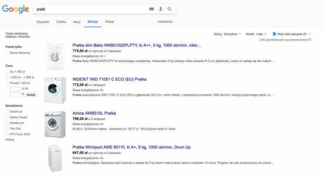
Task: Expand Moja lista zakupów dropdown arrow
Action: pos(309,34)
